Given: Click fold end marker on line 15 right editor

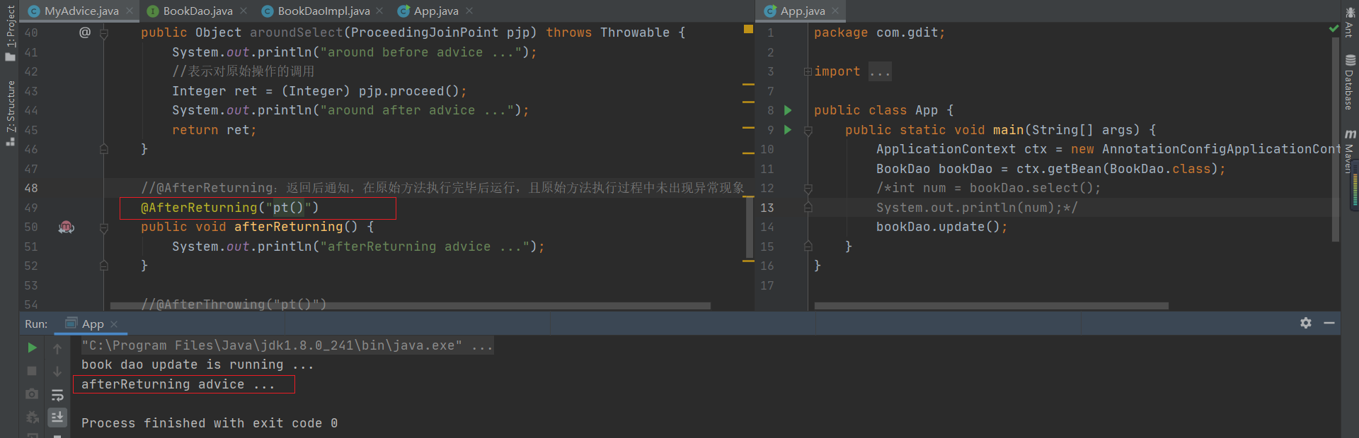Looking at the screenshot, I should pyautogui.click(x=808, y=246).
